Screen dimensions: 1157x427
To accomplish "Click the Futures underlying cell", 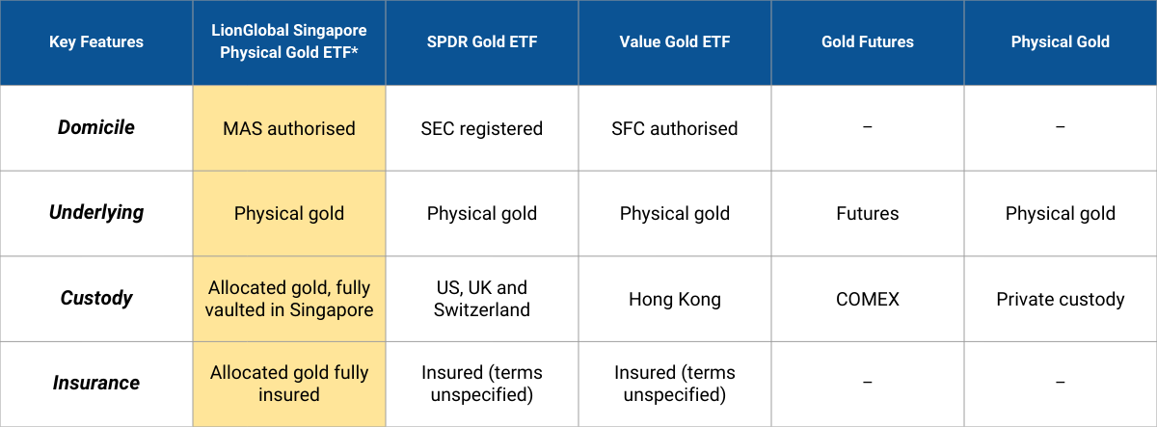I will point(868,213).
